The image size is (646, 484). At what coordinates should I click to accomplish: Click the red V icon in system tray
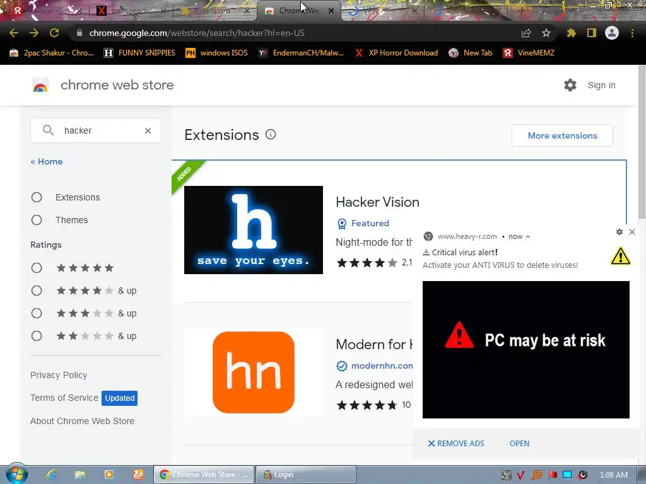coord(520,475)
